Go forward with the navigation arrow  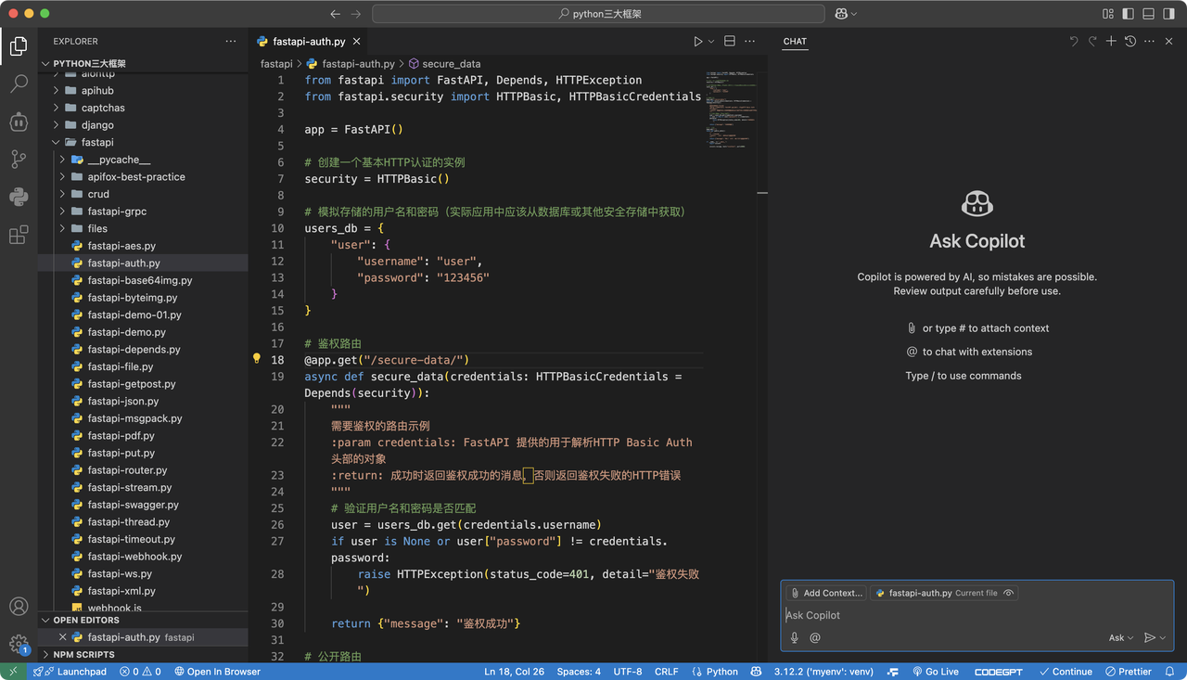357,14
